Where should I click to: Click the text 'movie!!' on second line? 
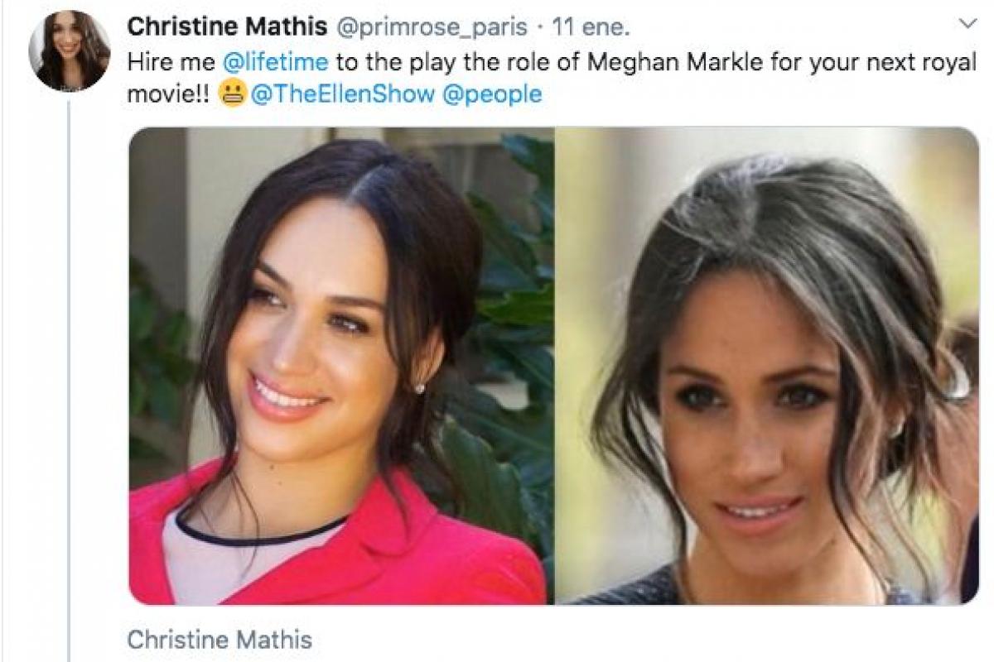pyautogui.click(x=169, y=94)
